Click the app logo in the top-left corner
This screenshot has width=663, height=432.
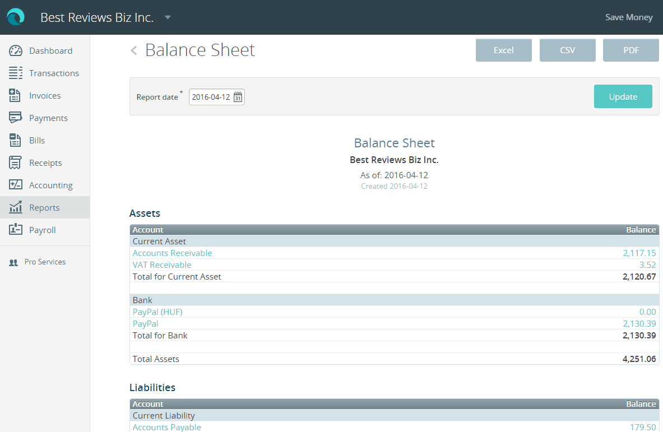pos(15,17)
